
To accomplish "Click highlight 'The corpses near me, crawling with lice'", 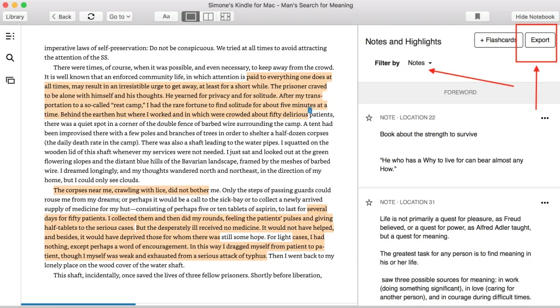I will point(131,190).
